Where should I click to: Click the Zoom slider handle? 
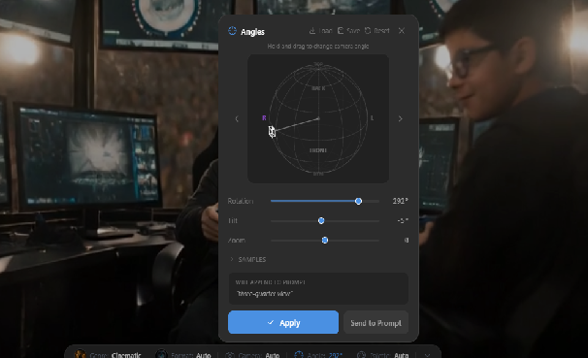[x=325, y=241]
